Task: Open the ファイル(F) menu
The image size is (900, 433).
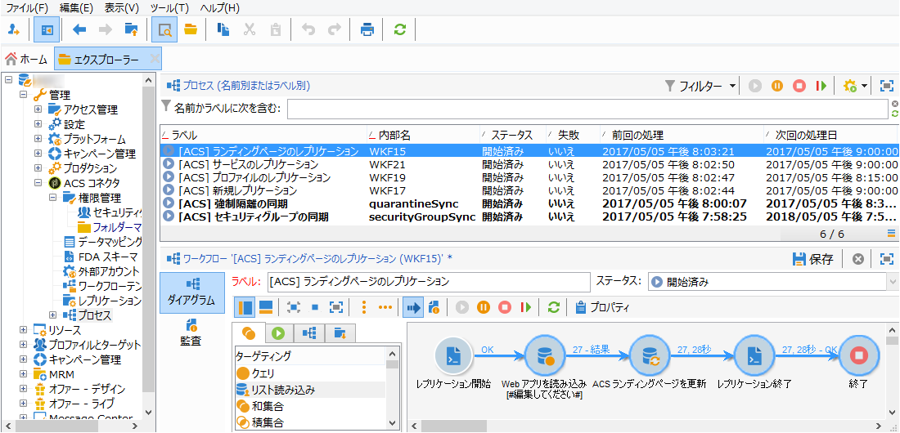Action: (x=28, y=9)
